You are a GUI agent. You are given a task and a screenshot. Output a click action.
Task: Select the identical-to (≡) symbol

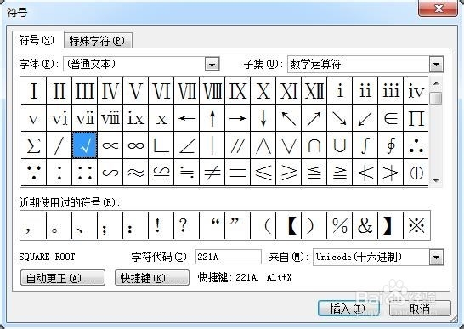[238, 173]
